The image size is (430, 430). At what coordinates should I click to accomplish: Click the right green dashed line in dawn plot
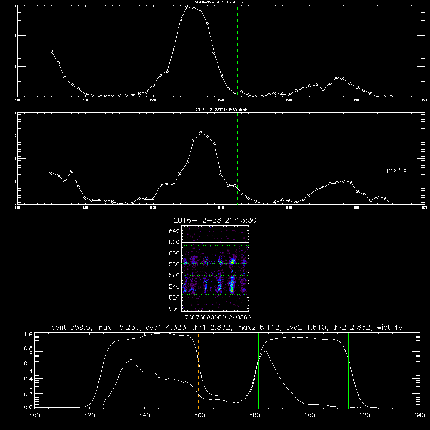click(237, 51)
